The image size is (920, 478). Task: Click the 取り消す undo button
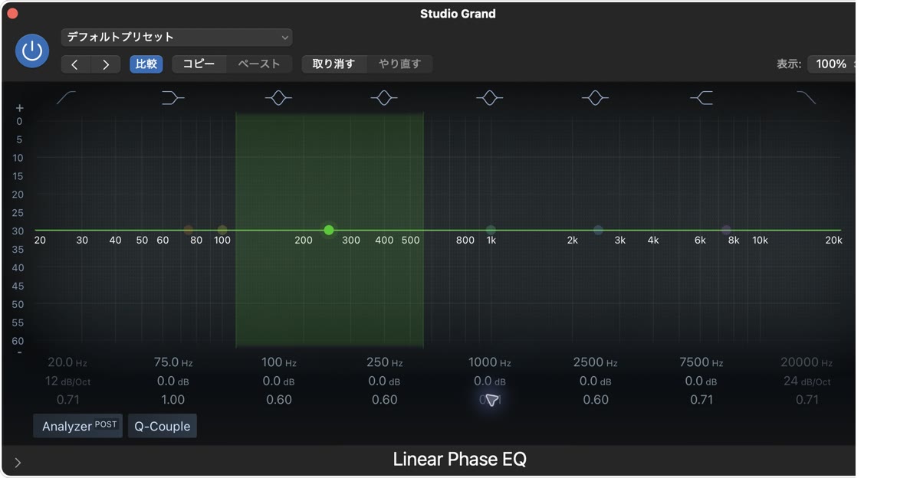333,64
